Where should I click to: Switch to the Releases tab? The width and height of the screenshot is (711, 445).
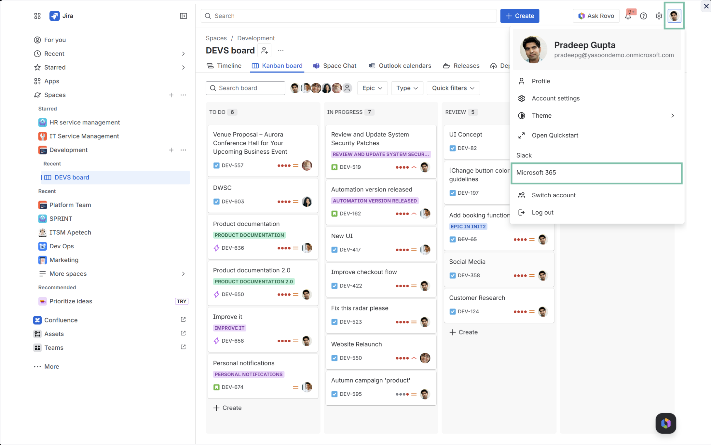click(x=461, y=66)
